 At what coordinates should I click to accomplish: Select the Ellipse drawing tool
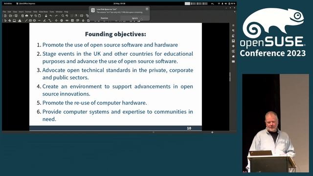34,21
